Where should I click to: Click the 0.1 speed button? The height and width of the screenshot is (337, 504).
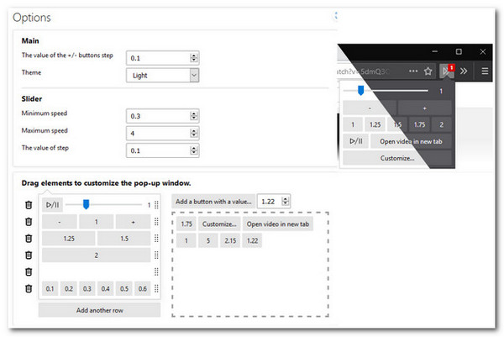tap(50, 289)
